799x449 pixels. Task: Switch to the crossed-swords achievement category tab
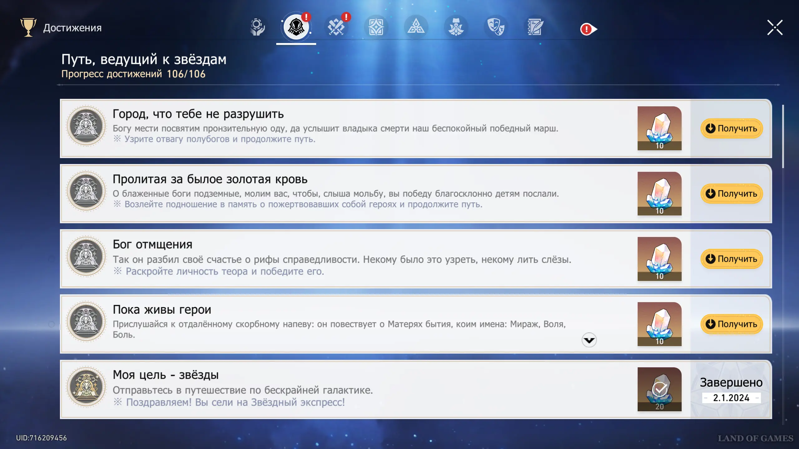[336, 27]
